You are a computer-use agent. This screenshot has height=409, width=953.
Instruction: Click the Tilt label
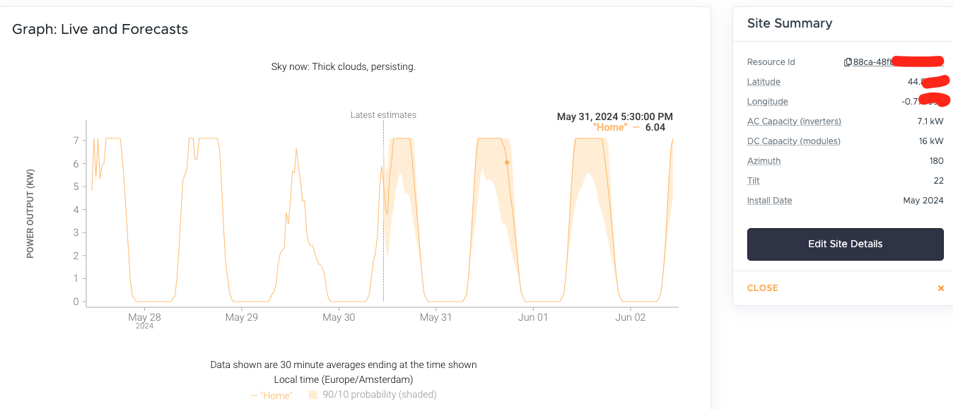point(753,181)
